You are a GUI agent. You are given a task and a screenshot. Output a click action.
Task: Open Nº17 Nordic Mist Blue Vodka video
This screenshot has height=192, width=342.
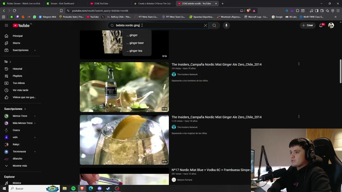pos(211,170)
